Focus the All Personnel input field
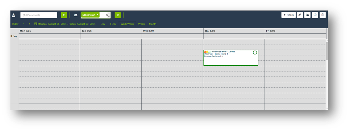The width and height of the screenshot is (349, 131). (38, 15)
